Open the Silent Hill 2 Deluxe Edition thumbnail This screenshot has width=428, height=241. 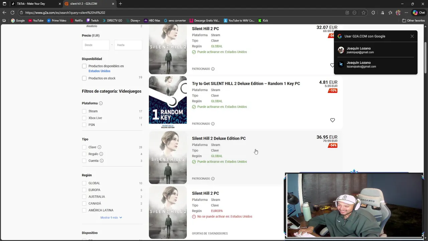pos(168,157)
